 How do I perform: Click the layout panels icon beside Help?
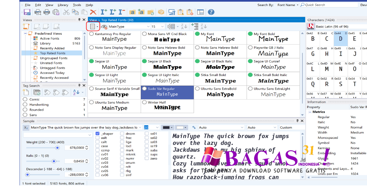[200, 12]
